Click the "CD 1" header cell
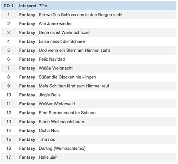178x164 pixels. coord(9,6)
